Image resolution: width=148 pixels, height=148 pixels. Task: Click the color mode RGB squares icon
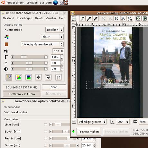point(6,37)
